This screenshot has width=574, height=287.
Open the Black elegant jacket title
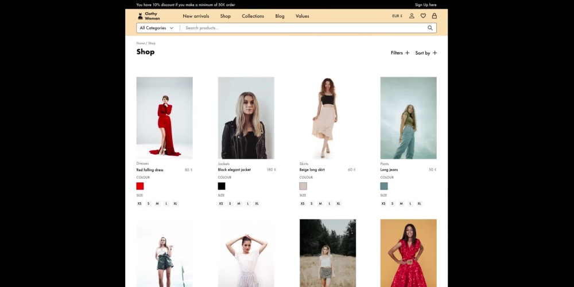pyautogui.click(x=234, y=170)
